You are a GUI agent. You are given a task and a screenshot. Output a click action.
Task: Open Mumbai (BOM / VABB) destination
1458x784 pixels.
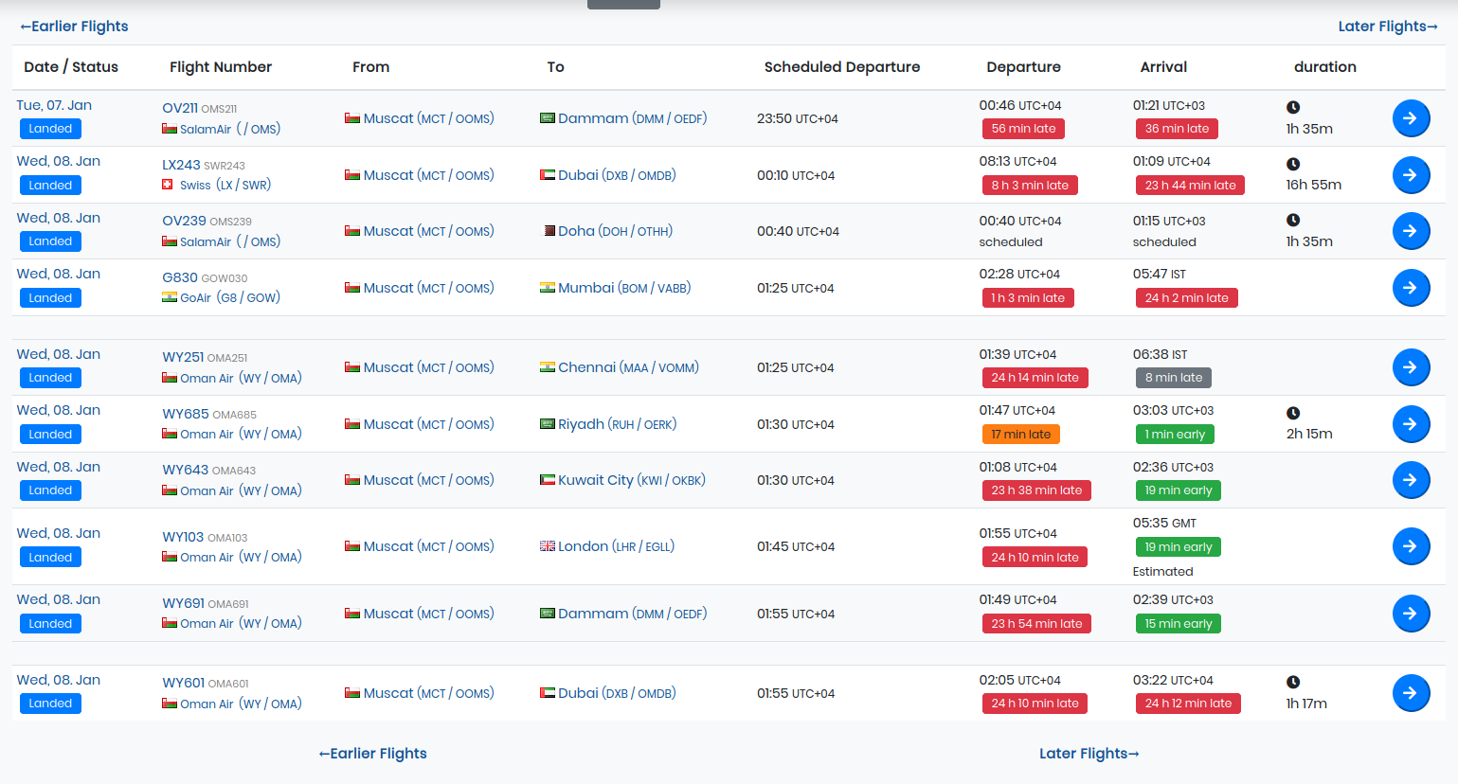click(624, 288)
